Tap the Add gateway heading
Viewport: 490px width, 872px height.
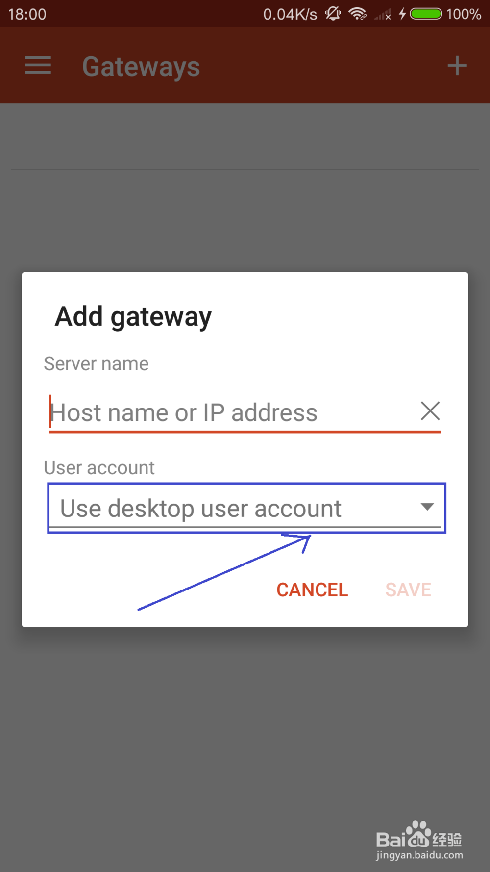coord(133,317)
